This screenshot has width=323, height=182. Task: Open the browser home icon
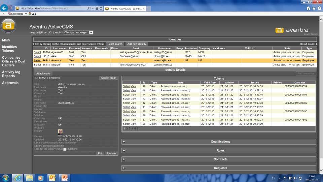(308, 8)
